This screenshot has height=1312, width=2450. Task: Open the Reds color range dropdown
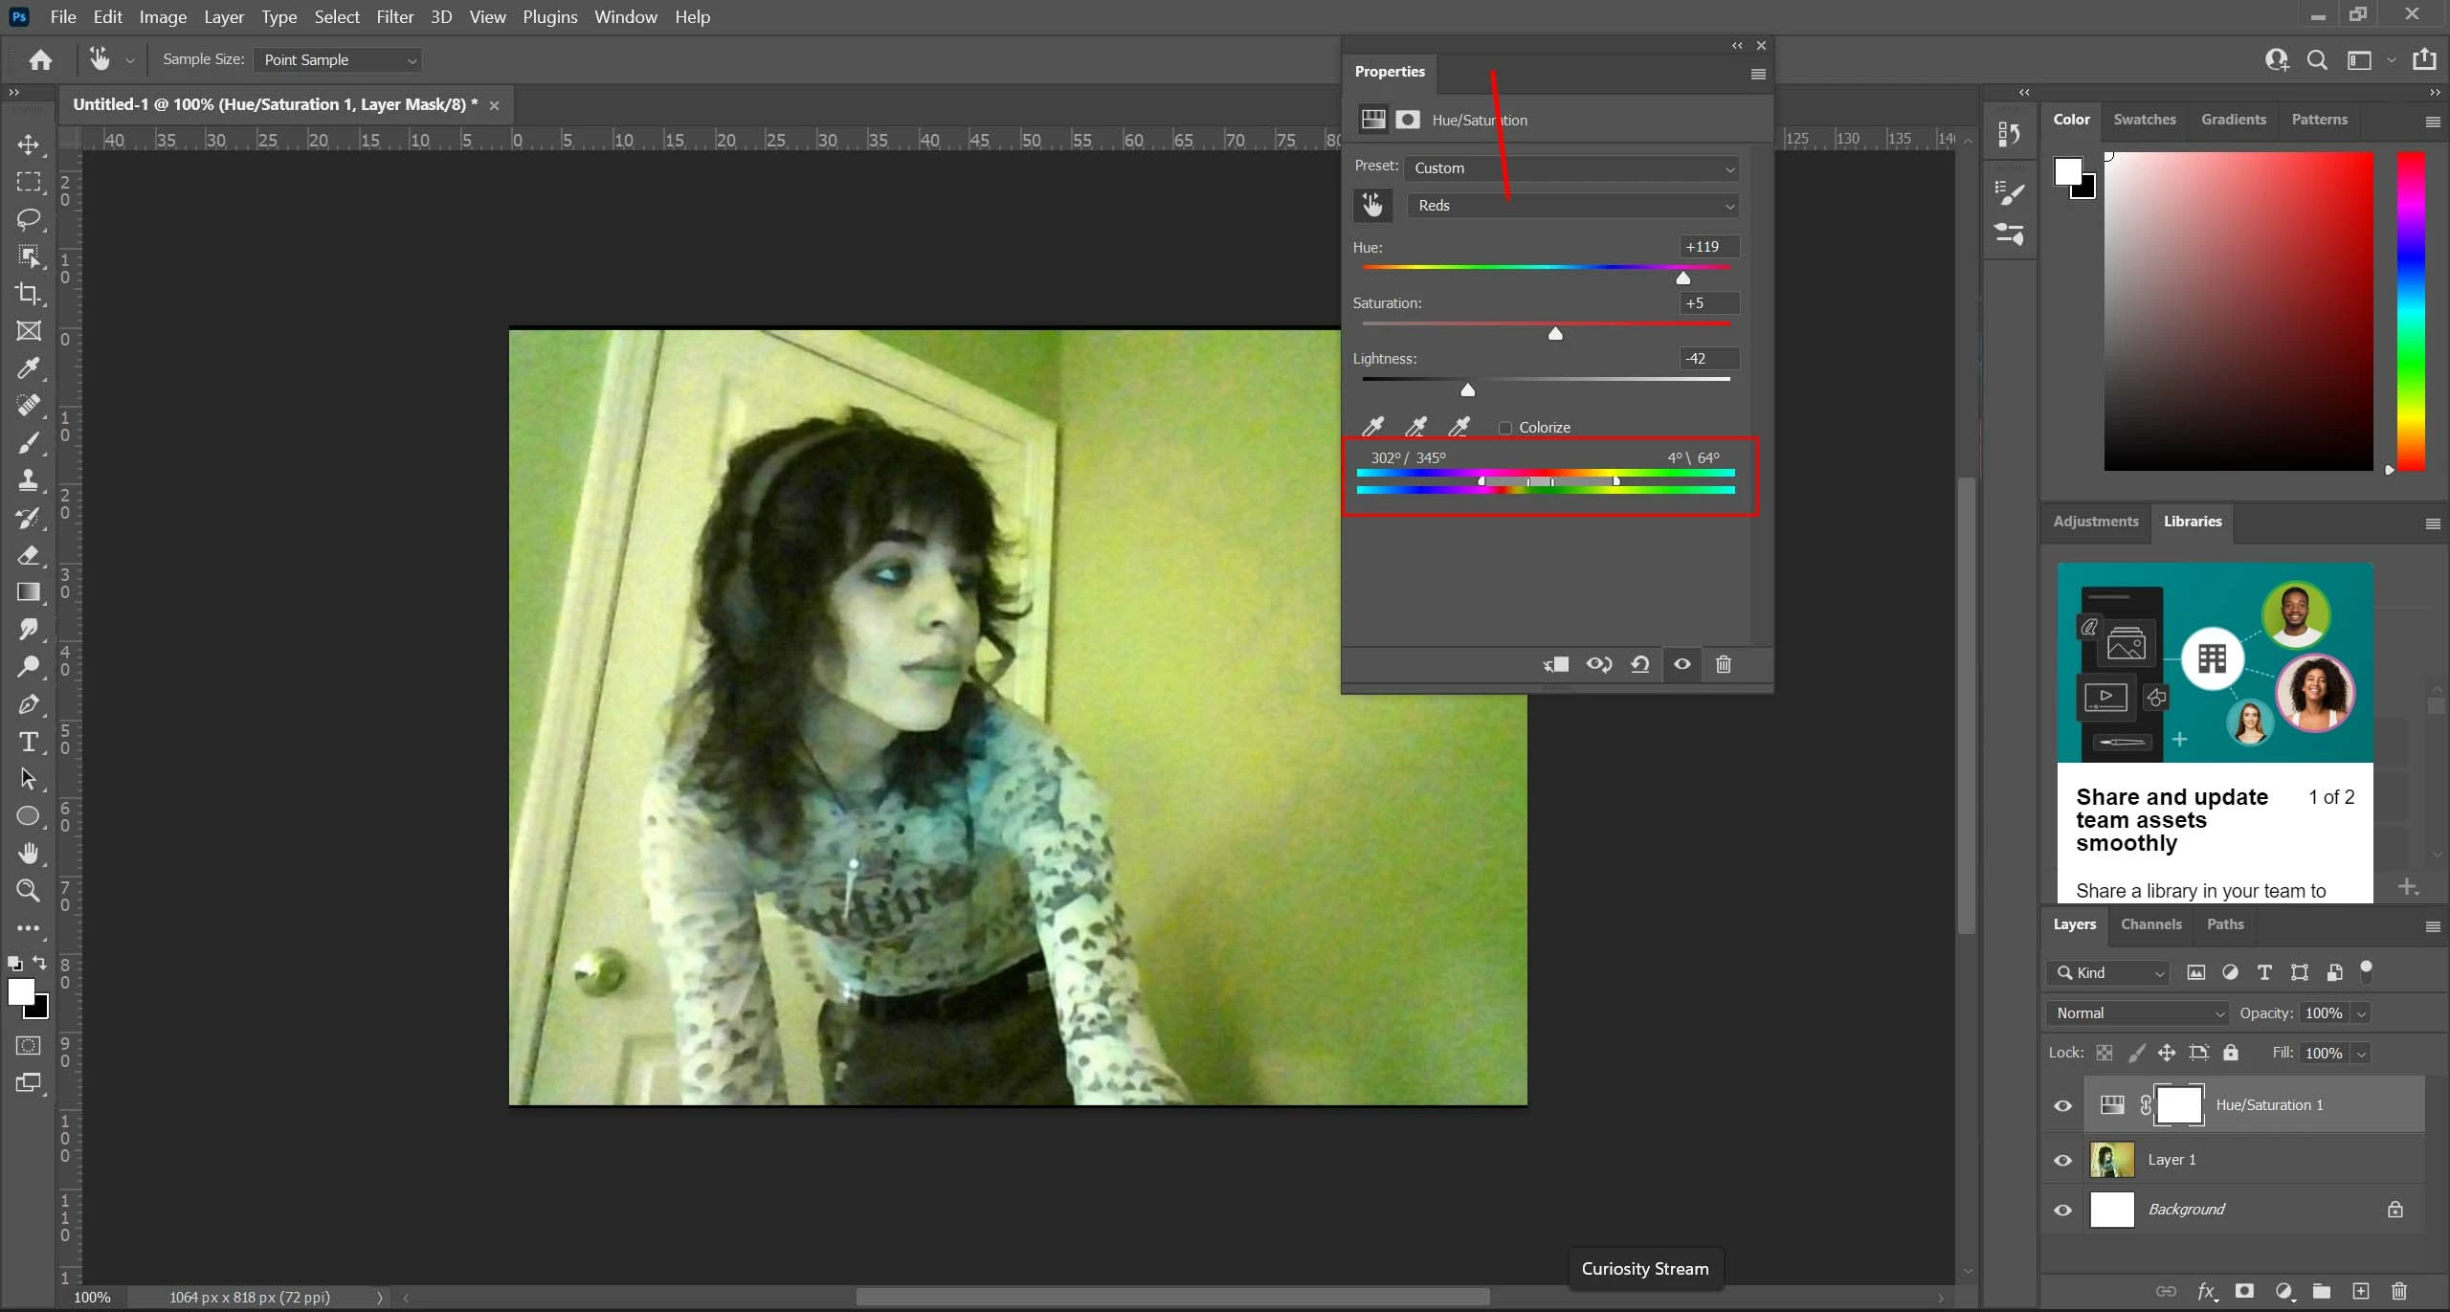pyautogui.click(x=1572, y=206)
